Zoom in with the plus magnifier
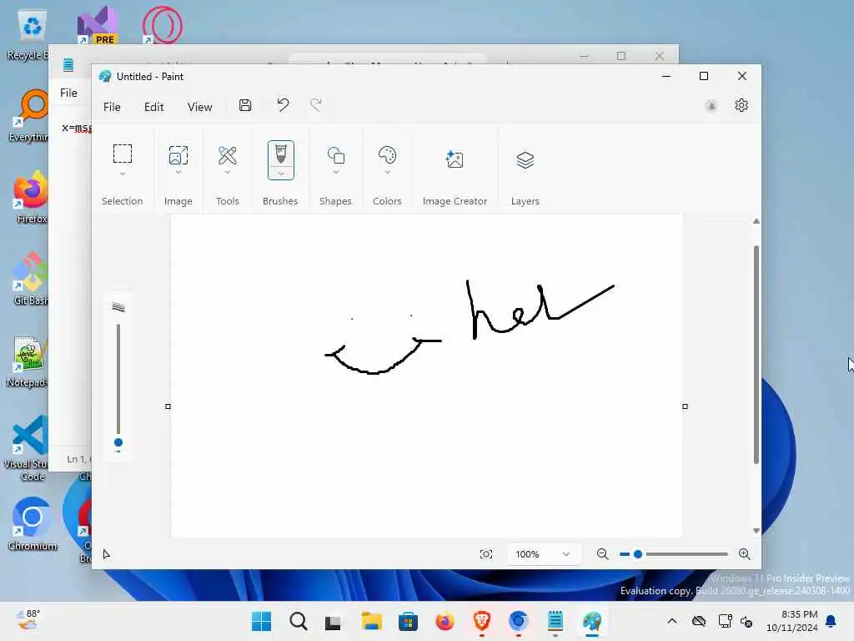 (x=745, y=554)
